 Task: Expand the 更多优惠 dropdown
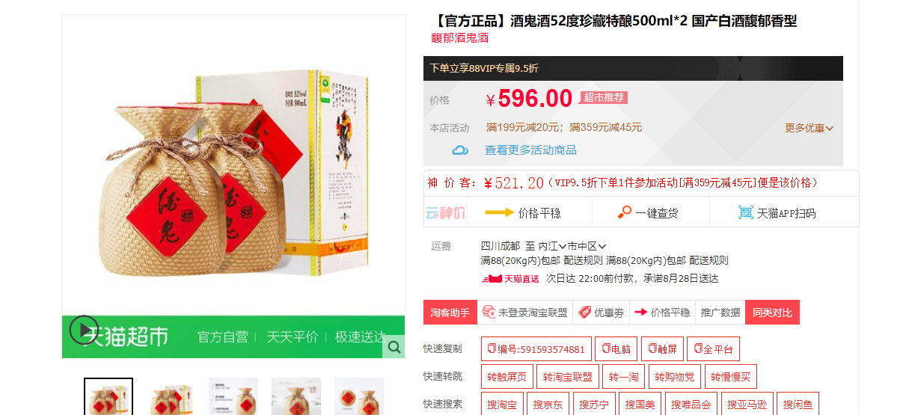pyautogui.click(x=809, y=128)
